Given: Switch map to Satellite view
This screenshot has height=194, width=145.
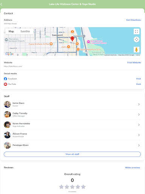Looking at the screenshot, I should coord(25,31).
